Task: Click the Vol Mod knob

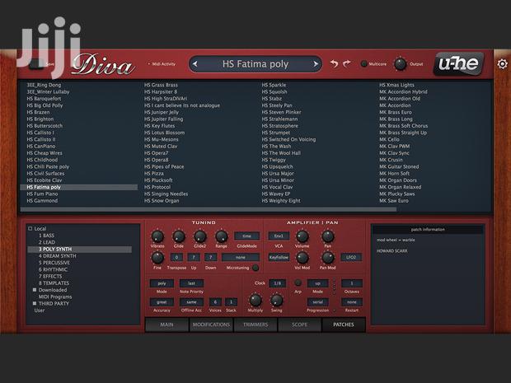Action: coord(302,258)
